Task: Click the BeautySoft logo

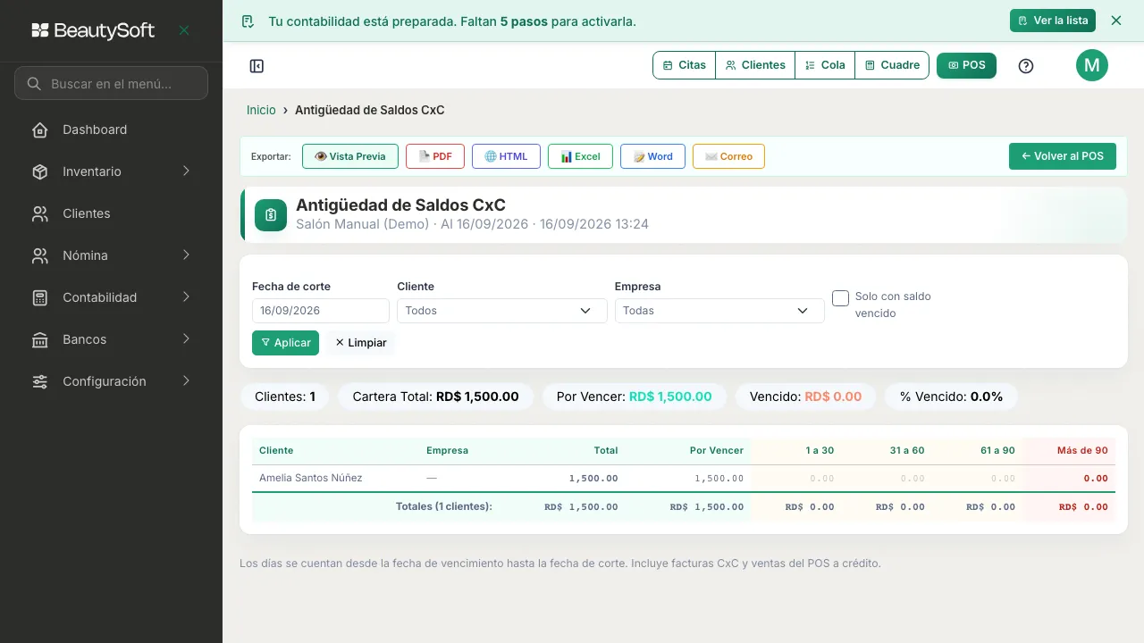Action: click(93, 30)
